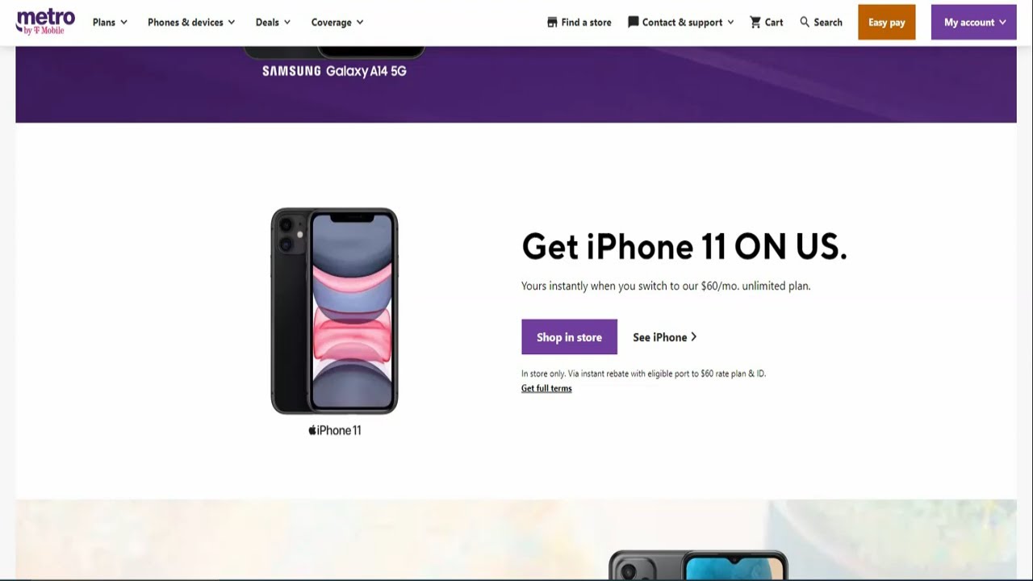
Task: Open the Get full terms link
Action: point(546,388)
